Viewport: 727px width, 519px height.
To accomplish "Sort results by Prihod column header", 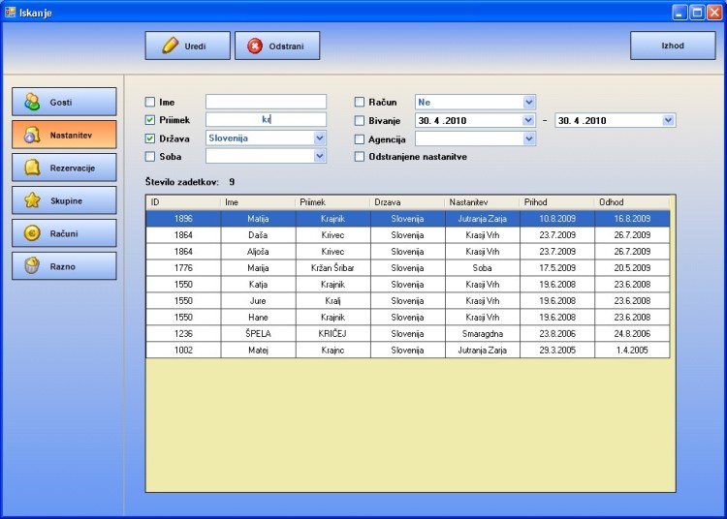I will point(556,202).
